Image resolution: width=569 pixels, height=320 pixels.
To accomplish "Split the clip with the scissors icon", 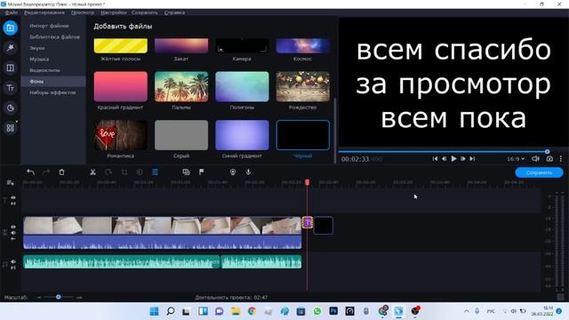I will (92, 172).
